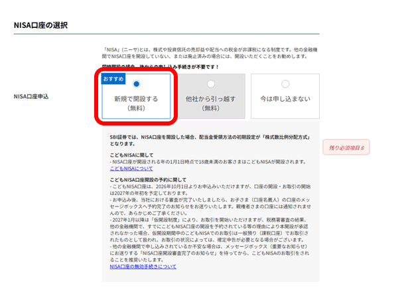Select the 今は申し込まない radio button

click(x=285, y=84)
